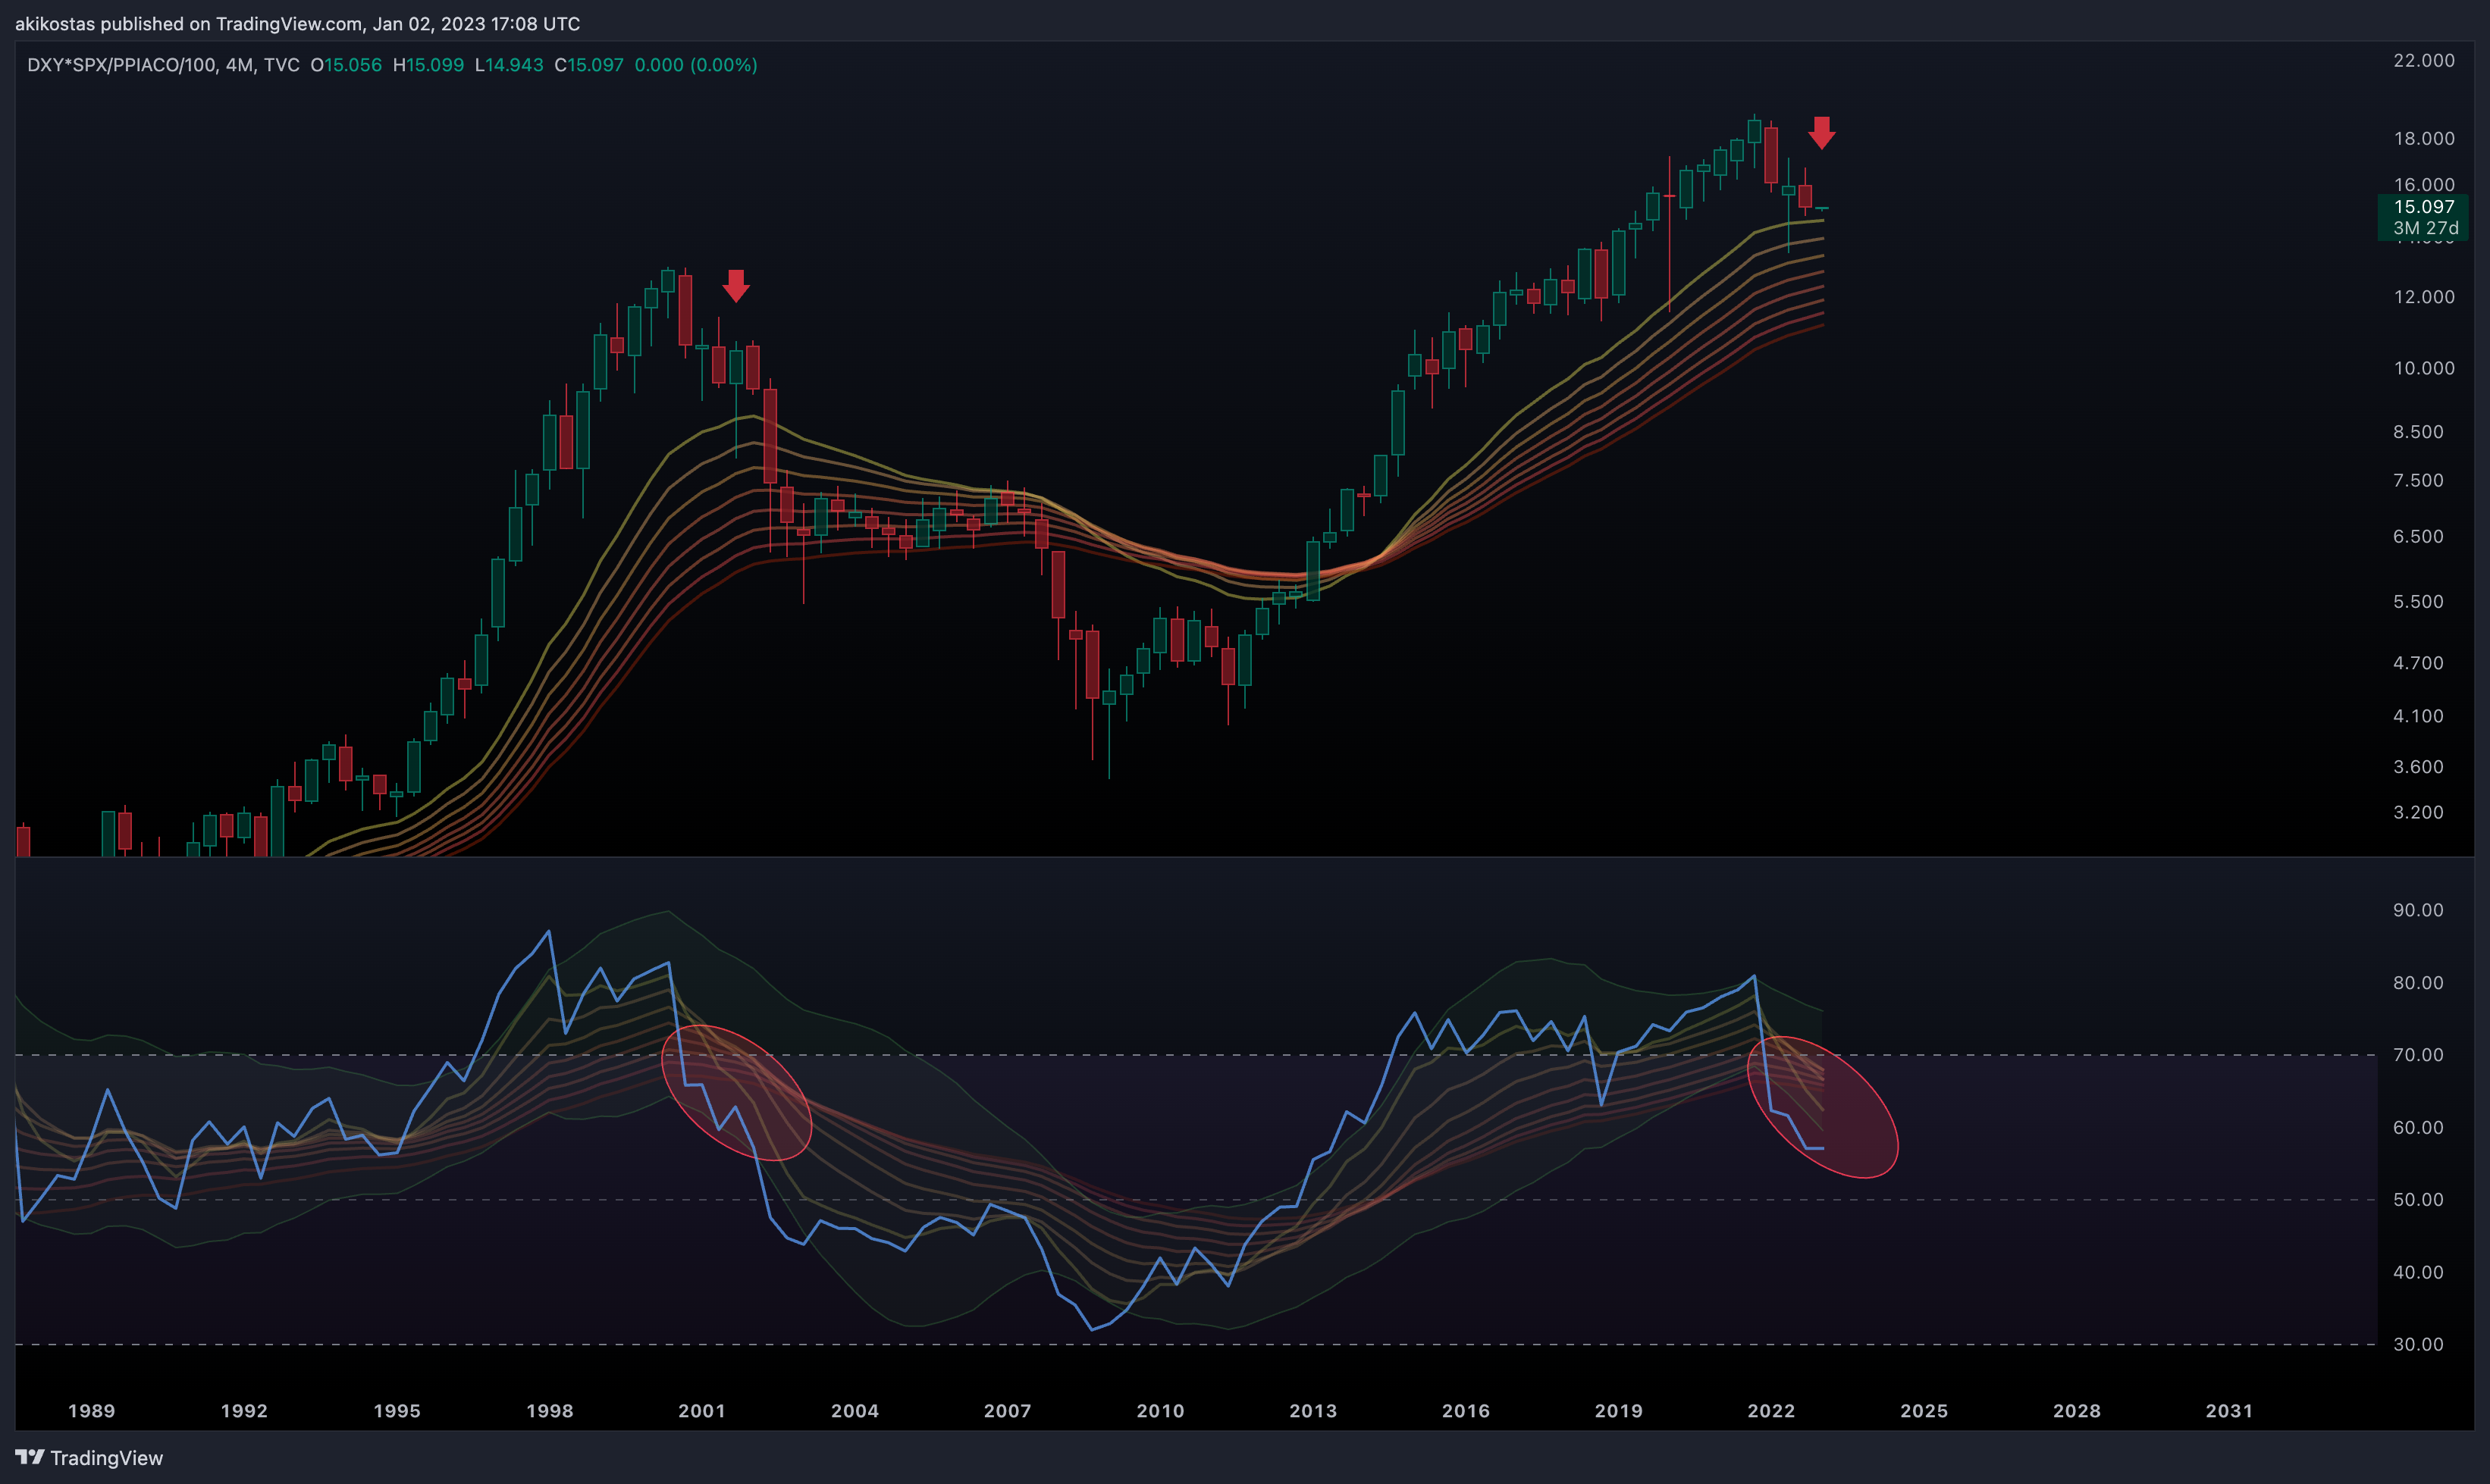The width and height of the screenshot is (2490, 1484).
Task: Click the 3M 27d countdown label
Action: [x=2426, y=228]
